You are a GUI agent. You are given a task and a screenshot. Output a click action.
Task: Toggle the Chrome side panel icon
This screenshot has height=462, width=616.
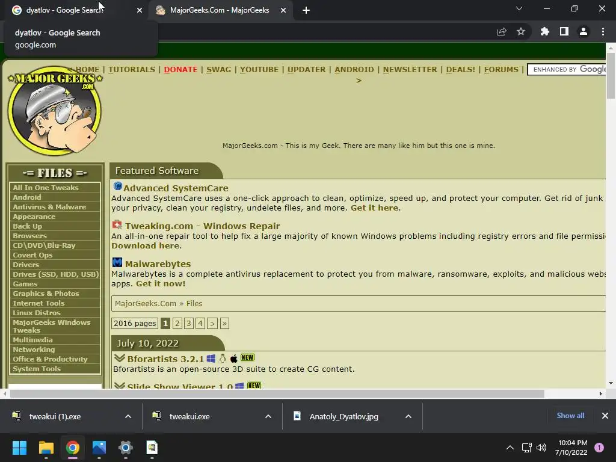tap(564, 31)
